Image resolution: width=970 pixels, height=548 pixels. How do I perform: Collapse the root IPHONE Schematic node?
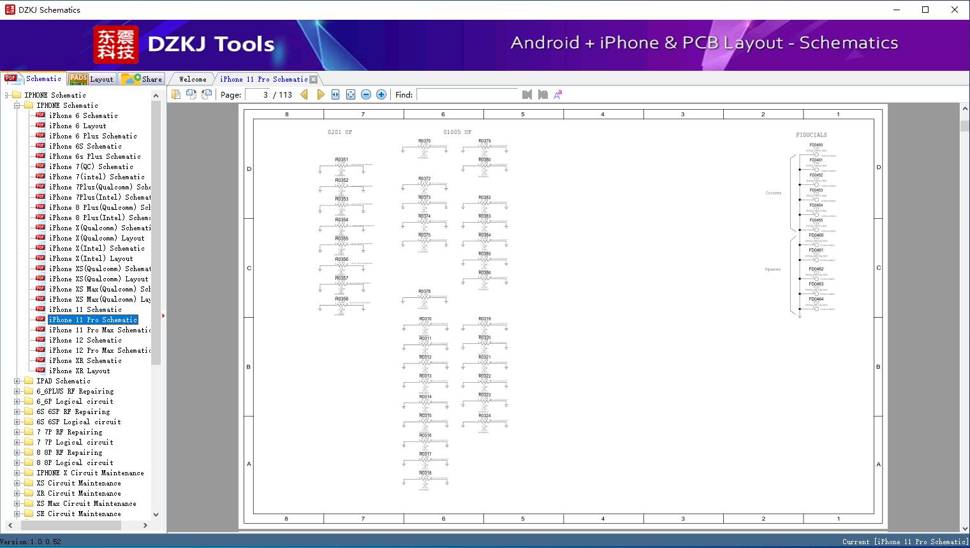(7, 95)
